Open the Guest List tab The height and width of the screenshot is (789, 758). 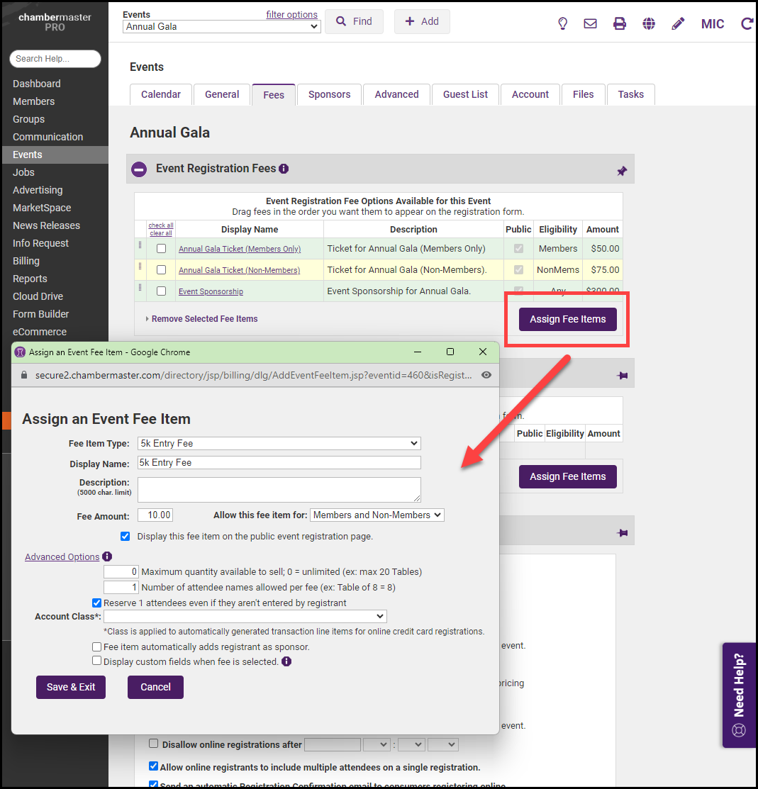click(465, 94)
